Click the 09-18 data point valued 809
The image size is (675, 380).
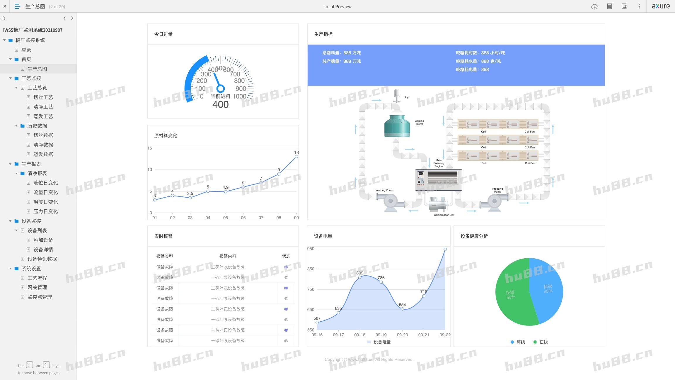(360, 277)
